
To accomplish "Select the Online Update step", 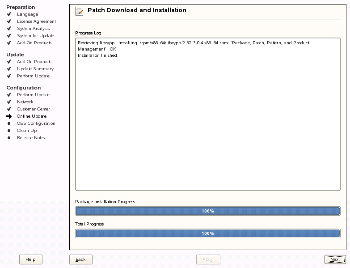I will [31, 116].
